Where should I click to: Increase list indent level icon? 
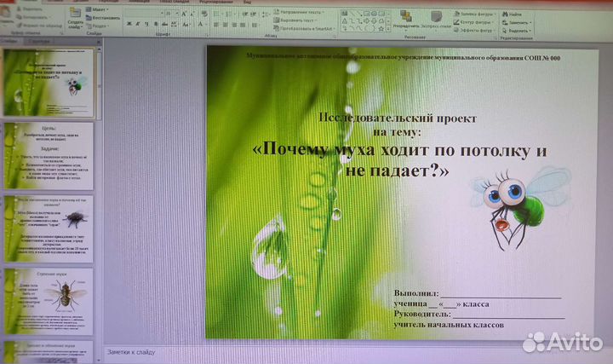click(x=253, y=14)
